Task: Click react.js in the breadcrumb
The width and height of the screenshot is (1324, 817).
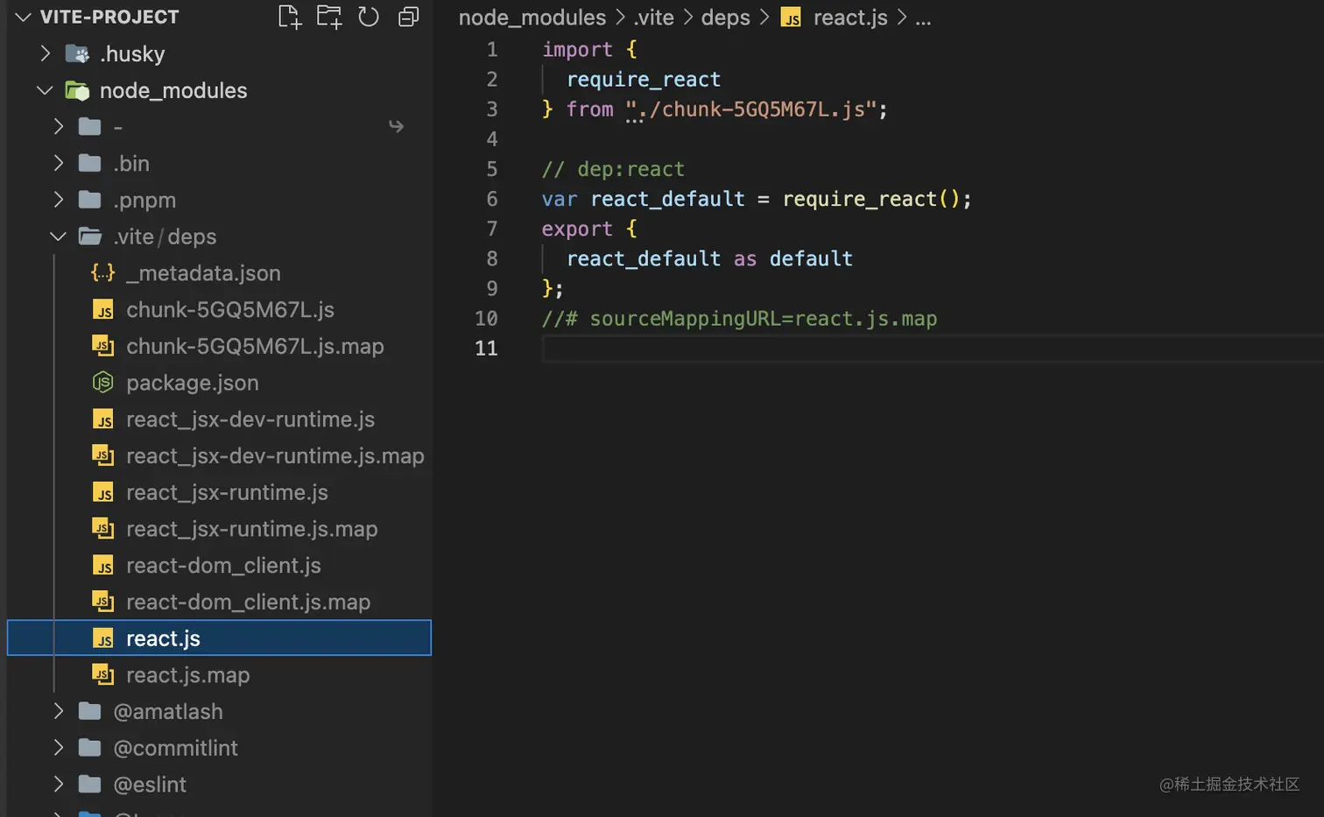Action: 850,18
